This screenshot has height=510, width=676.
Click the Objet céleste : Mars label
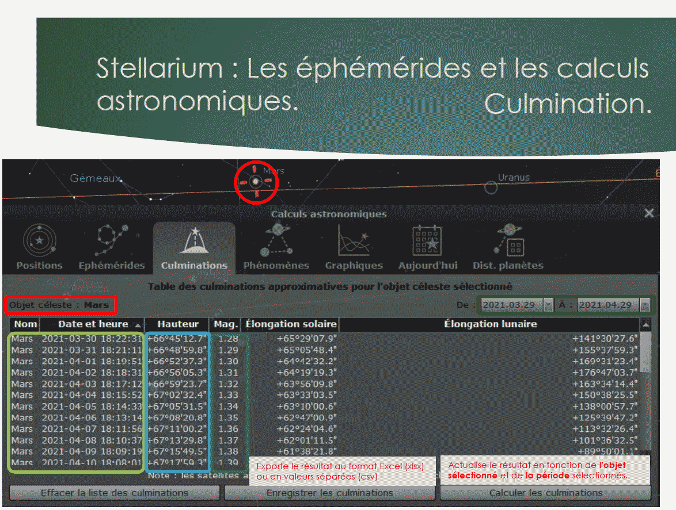(x=59, y=305)
